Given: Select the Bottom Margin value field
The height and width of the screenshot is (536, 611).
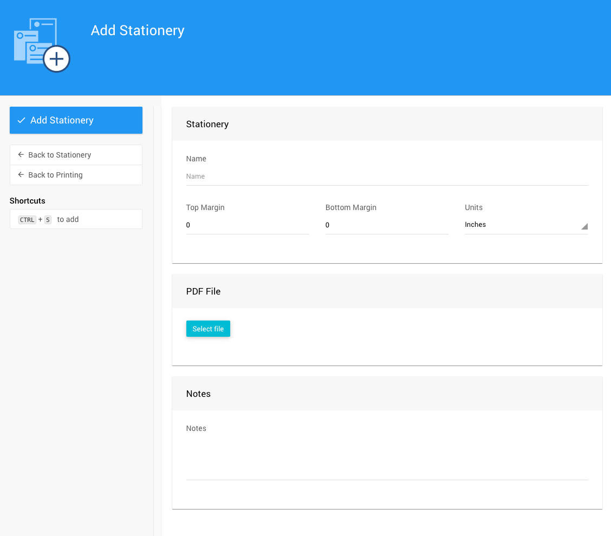Looking at the screenshot, I should 386,225.
